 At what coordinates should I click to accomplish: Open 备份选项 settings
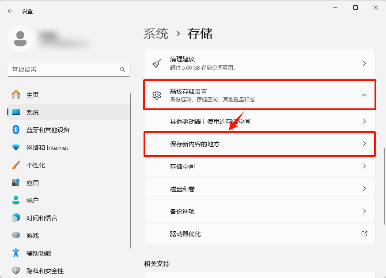pos(259,211)
